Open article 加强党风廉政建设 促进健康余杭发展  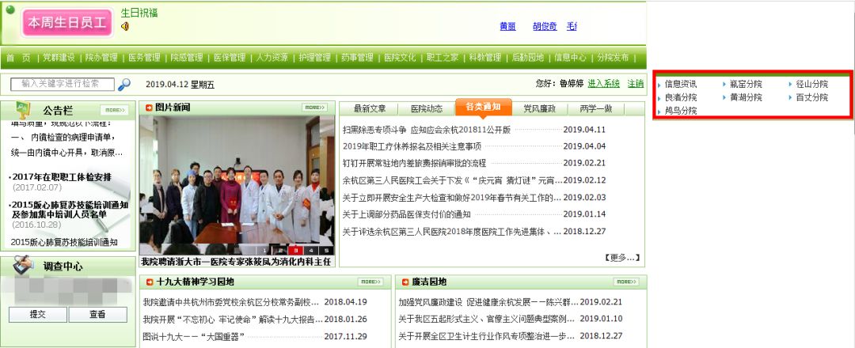click(x=488, y=301)
